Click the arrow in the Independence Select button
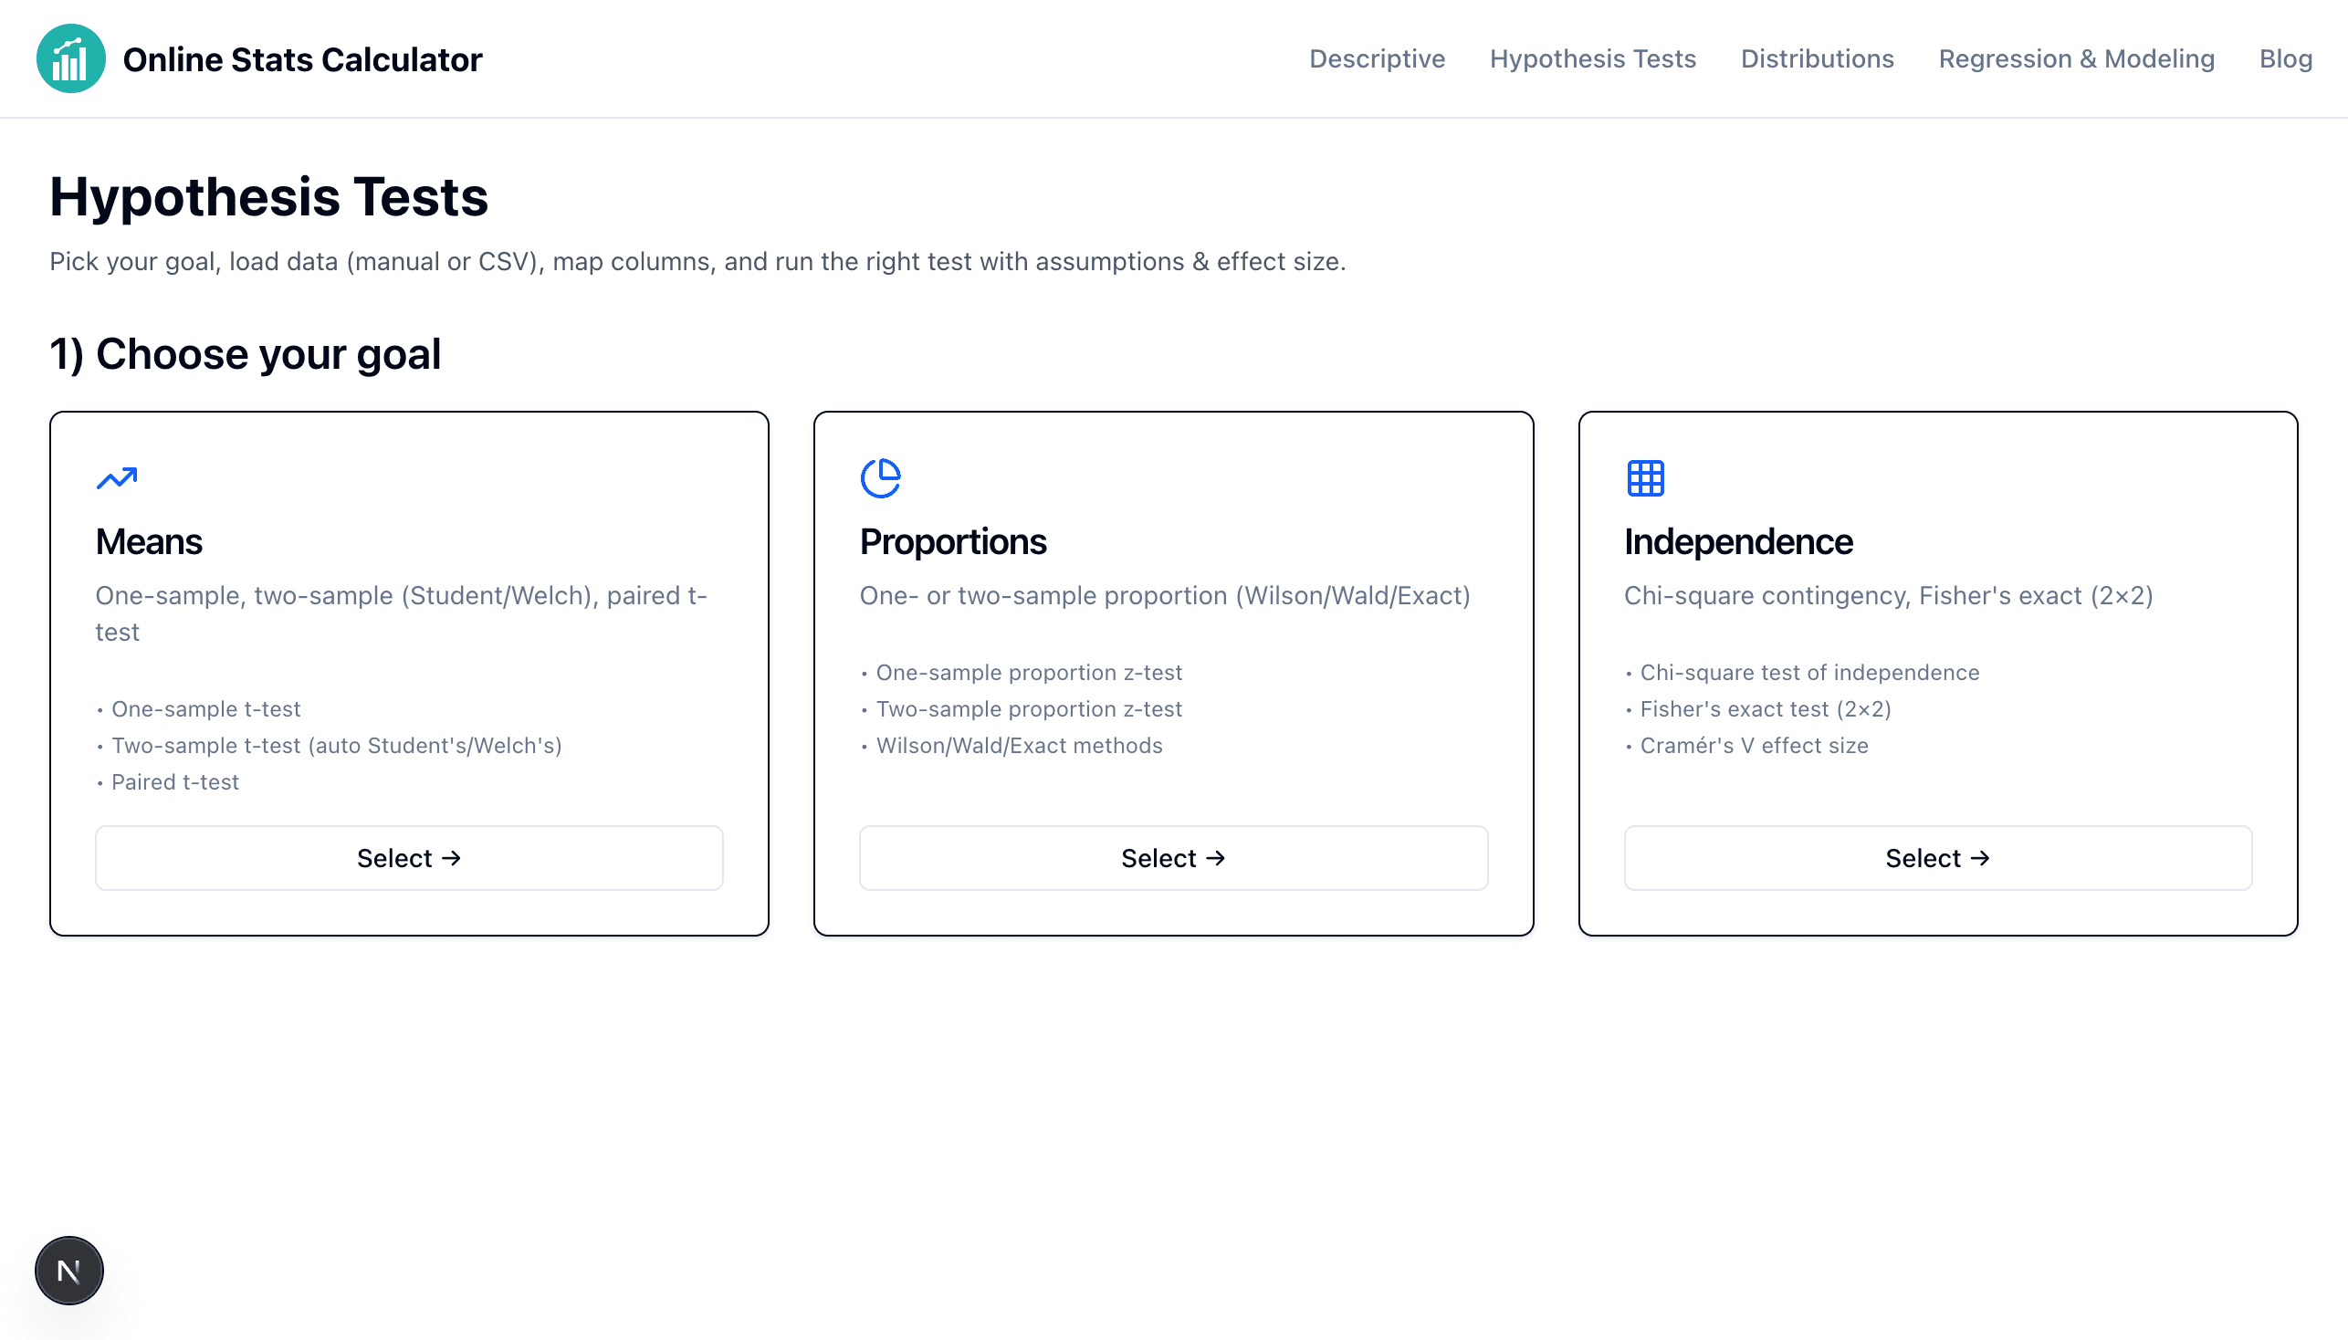Viewport: 2348px width, 1340px height. tap(1981, 858)
